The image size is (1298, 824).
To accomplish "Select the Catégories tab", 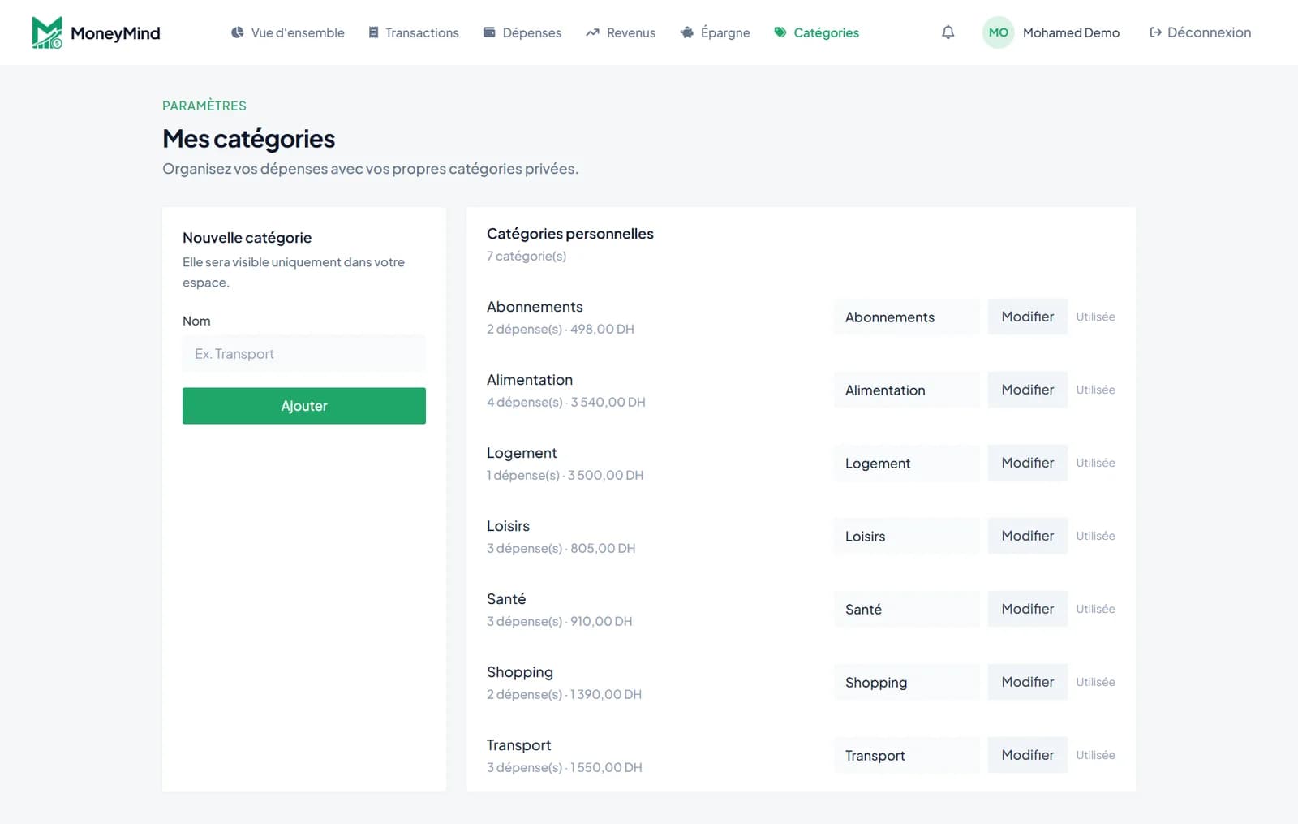I will point(817,32).
